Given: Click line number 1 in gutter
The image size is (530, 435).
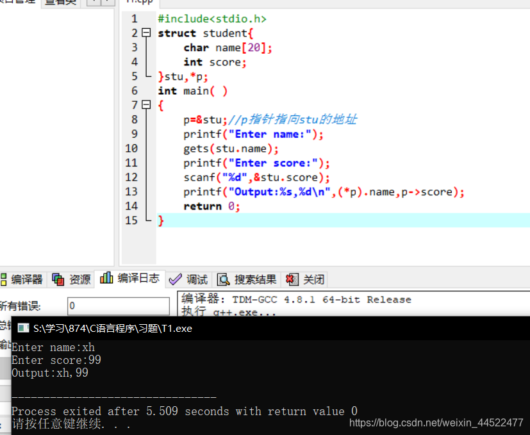Looking at the screenshot, I should pos(135,19).
